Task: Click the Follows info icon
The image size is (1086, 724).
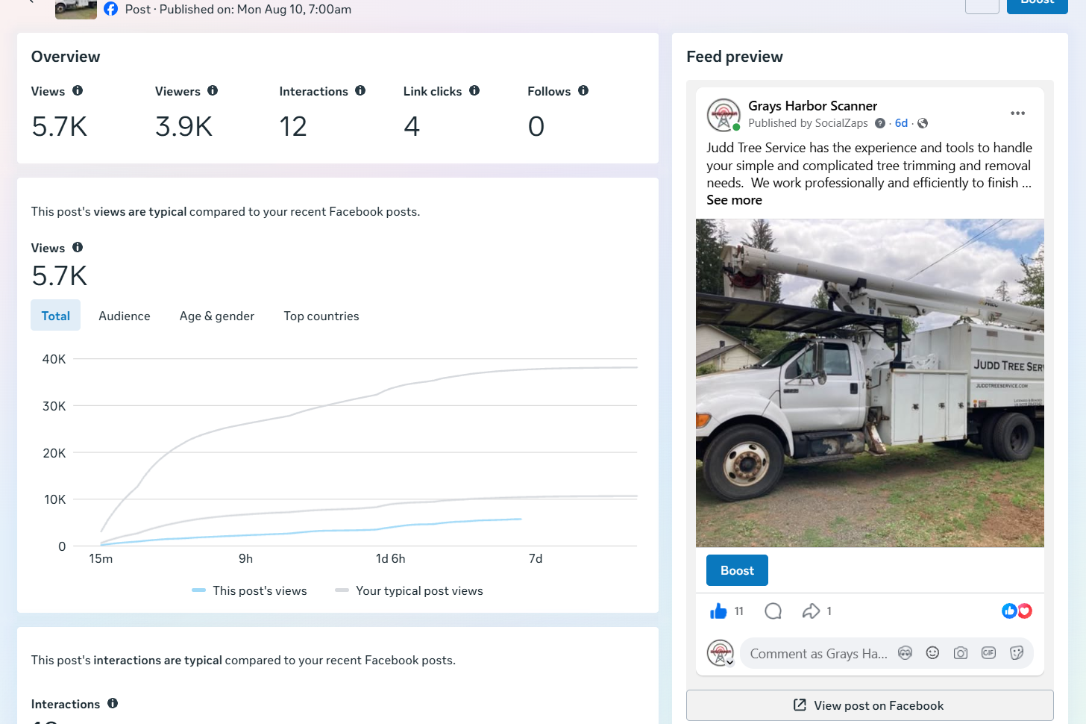Action: pos(583,91)
